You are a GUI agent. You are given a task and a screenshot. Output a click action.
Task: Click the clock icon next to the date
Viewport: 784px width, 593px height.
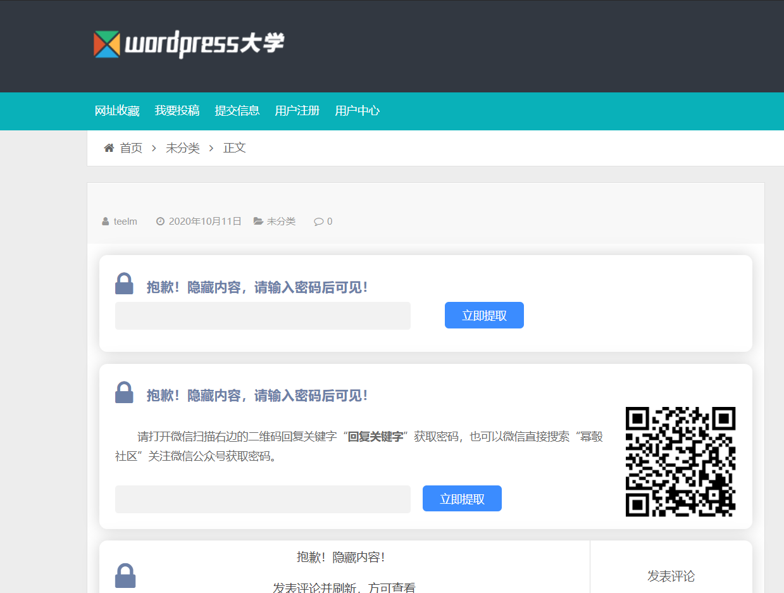coord(160,221)
